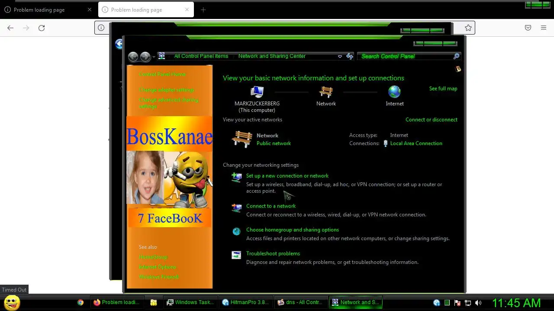Click the red flag action center tray icon
Image resolution: width=554 pixels, height=311 pixels.
(x=457, y=303)
